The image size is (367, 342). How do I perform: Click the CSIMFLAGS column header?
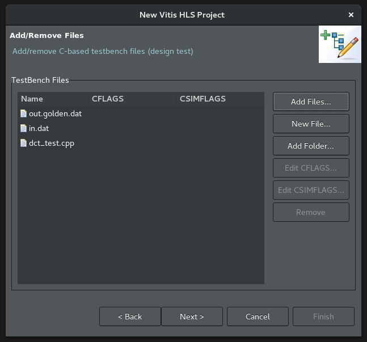(x=203, y=99)
